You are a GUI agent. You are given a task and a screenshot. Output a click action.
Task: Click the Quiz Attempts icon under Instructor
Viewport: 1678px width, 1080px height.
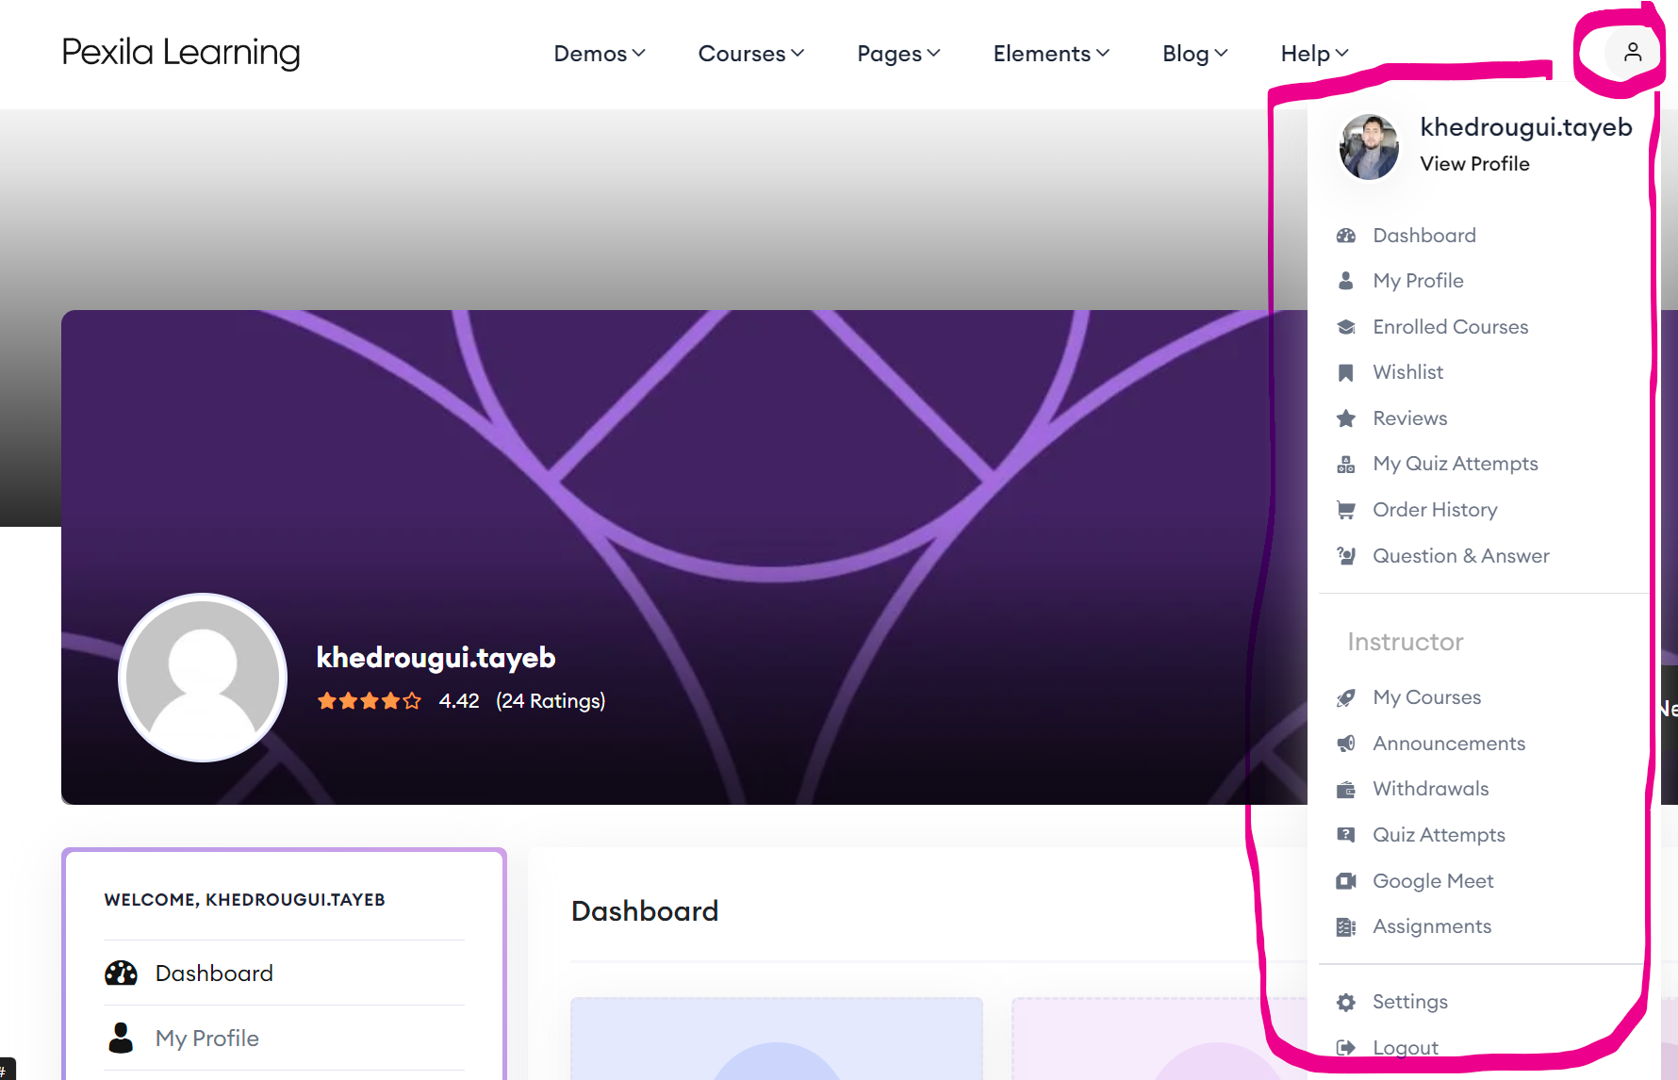1346,835
